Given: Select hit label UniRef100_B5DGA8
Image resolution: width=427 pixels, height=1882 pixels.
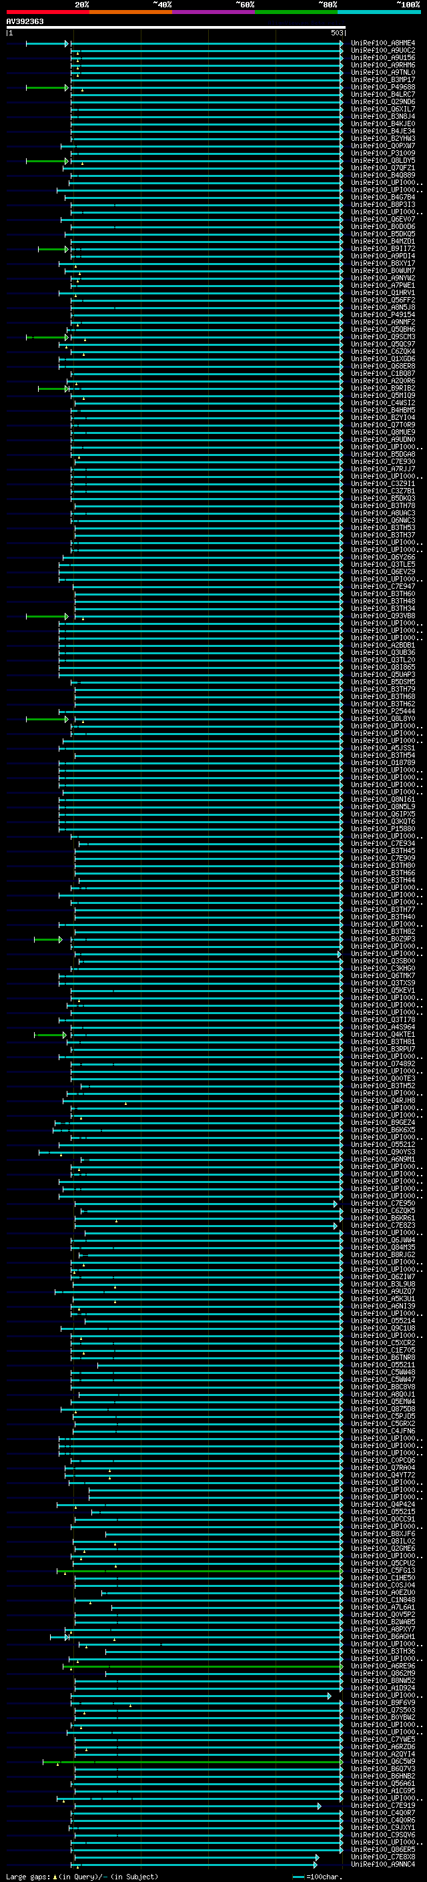Looking at the screenshot, I should coord(382,455).
